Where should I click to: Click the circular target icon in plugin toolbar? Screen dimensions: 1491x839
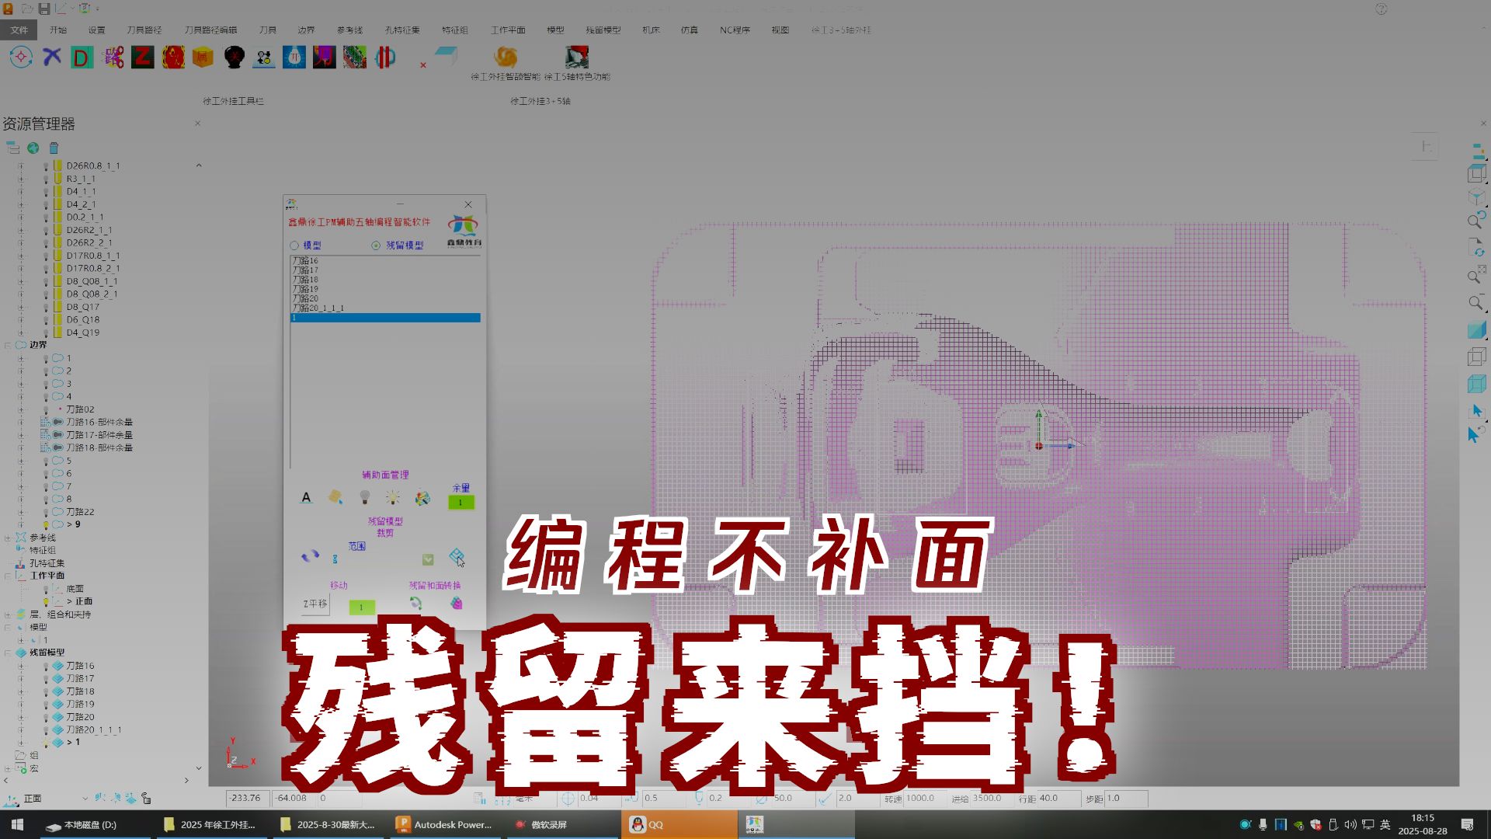tap(21, 57)
